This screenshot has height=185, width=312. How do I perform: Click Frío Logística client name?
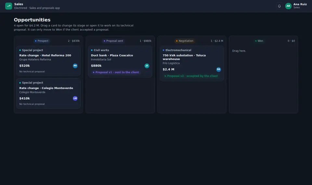pos(171,63)
